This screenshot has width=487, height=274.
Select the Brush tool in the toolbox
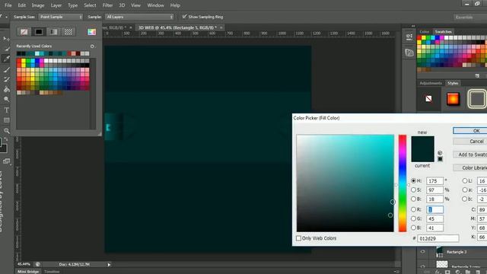6,69
